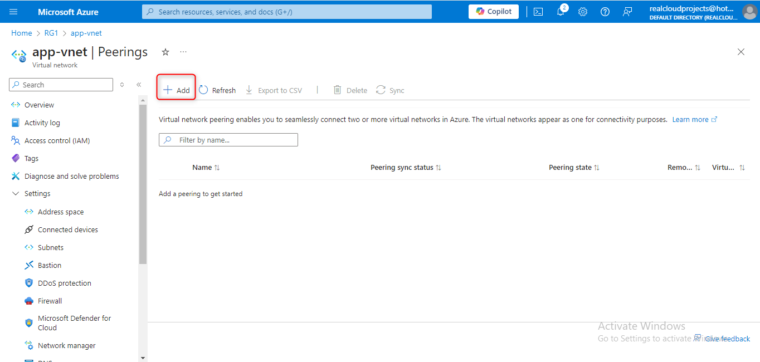
Task: Open the portal settings gear
Action: [583, 12]
